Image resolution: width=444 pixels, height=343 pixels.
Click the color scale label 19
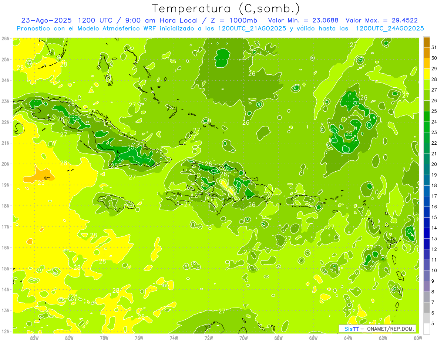point(434,175)
